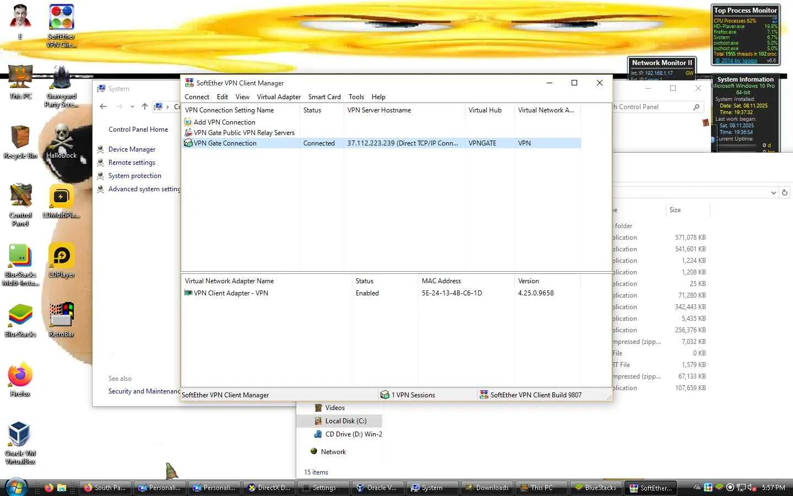
Task: Select the BlueStacks desktop icon
Action: (20, 320)
